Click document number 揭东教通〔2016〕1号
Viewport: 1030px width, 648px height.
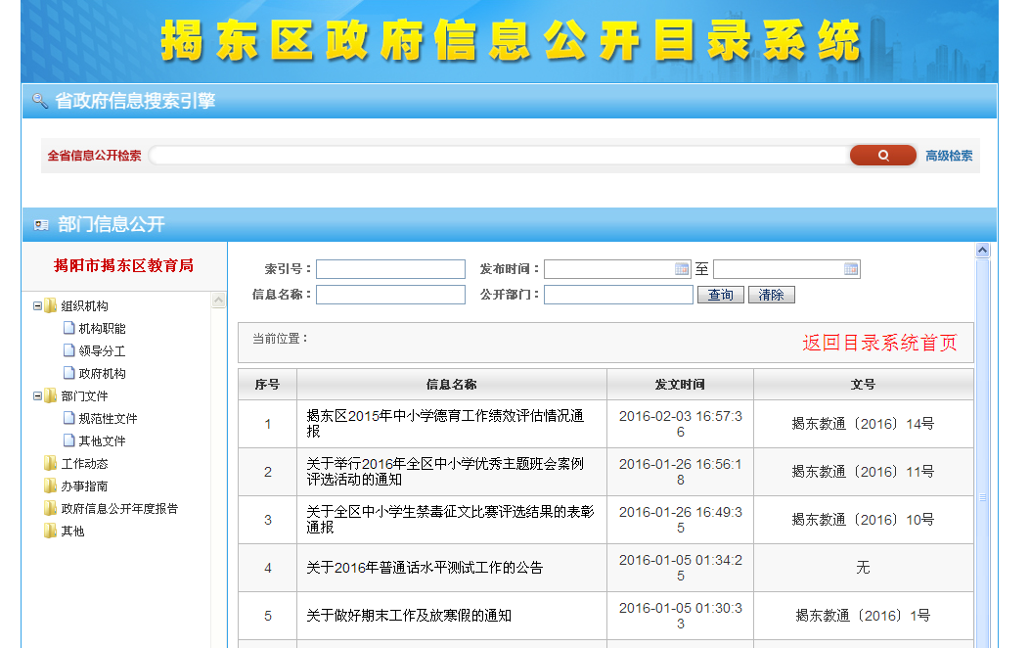pos(863,616)
